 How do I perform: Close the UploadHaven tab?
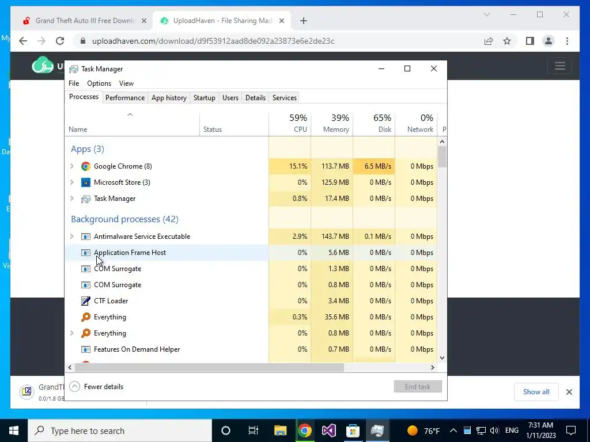point(281,21)
